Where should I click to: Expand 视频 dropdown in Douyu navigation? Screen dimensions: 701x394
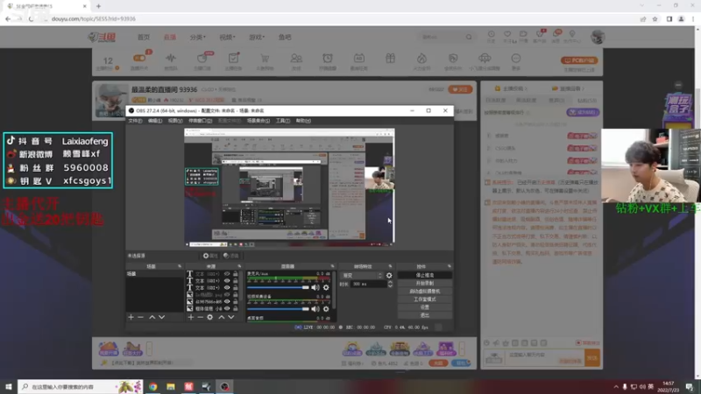(x=227, y=37)
